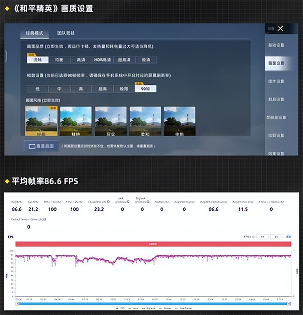The width and height of the screenshot is (303, 315).
Task: Close the settings panel with the X icon
Action: pos(281,29)
